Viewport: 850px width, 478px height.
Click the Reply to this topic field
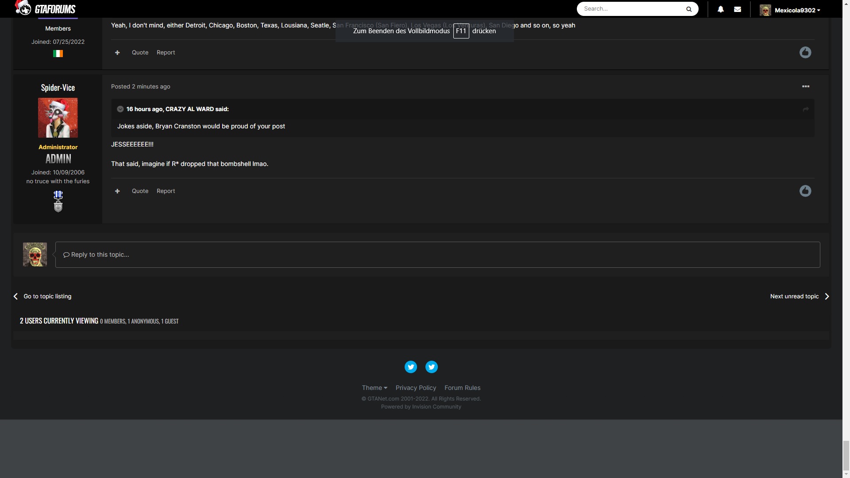(x=437, y=254)
